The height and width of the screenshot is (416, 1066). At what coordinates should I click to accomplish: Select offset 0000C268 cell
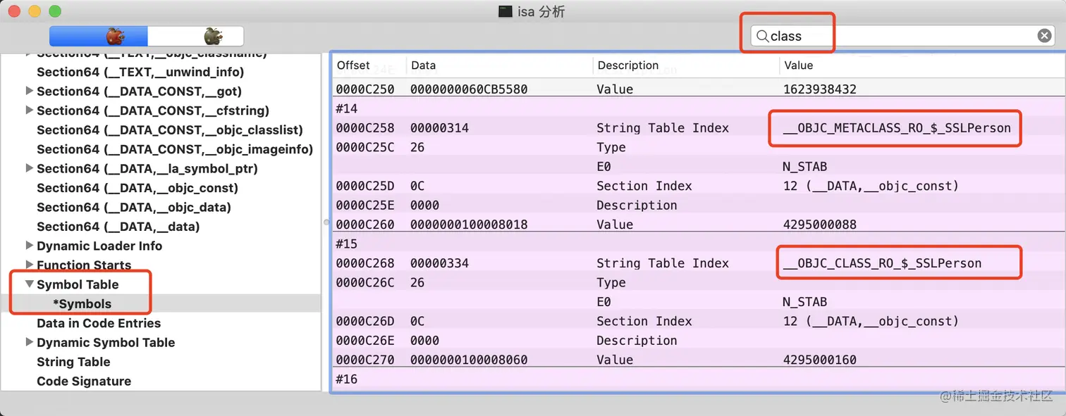[365, 263]
